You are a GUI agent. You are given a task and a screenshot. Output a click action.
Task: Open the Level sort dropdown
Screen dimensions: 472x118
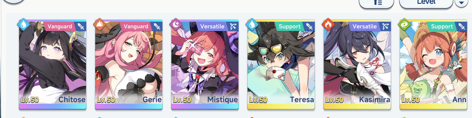click(426, 3)
